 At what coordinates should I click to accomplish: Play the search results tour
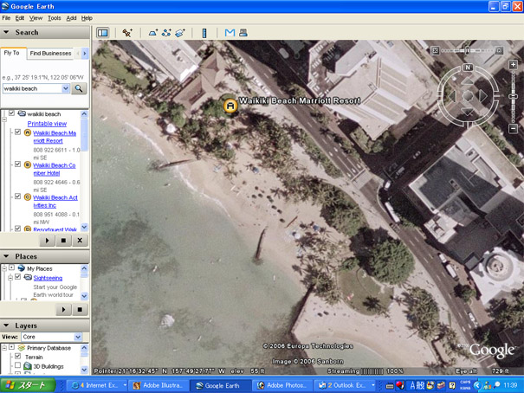pos(47,241)
